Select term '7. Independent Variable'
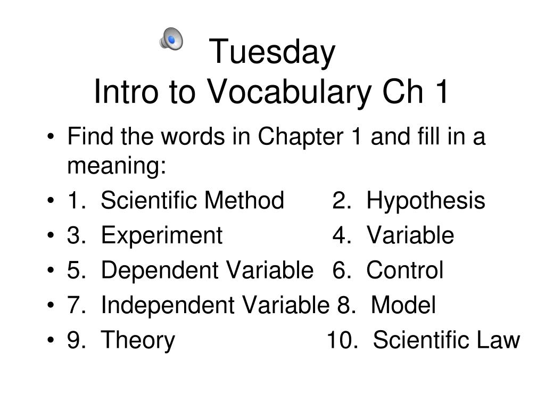This screenshot has width=545, height=409. (x=199, y=305)
